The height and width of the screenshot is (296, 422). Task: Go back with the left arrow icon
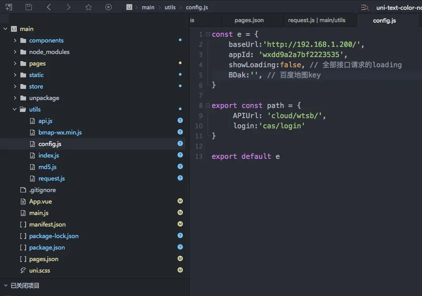(x=49, y=7)
